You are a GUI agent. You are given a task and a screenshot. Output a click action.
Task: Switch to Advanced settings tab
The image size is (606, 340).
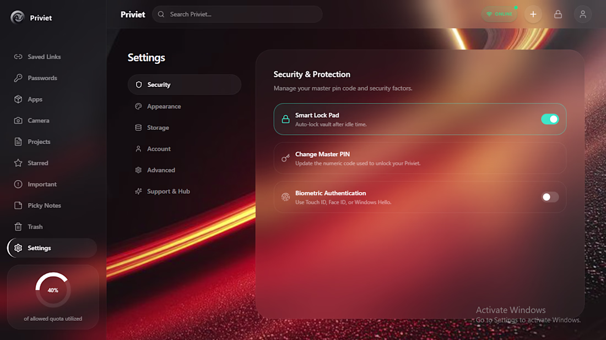185,170
